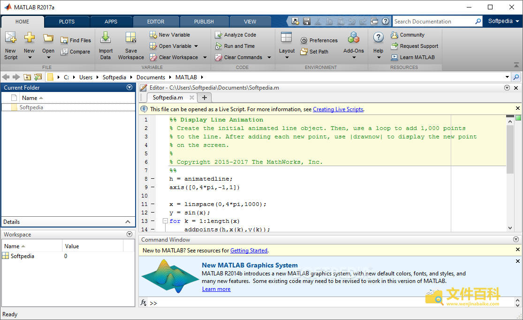Open the Getting Started link
The width and height of the screenshot is (523, 320).
249,250
